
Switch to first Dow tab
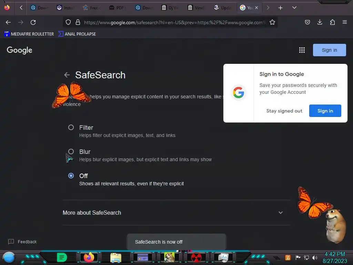tap(39, 8)
